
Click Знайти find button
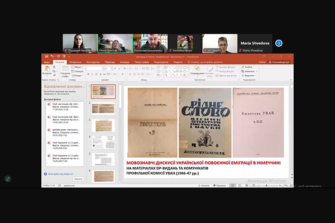[247, 67]
